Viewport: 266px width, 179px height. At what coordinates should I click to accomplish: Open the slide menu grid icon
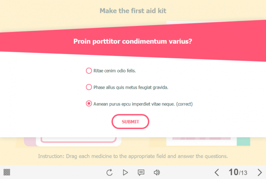[7, 172]
